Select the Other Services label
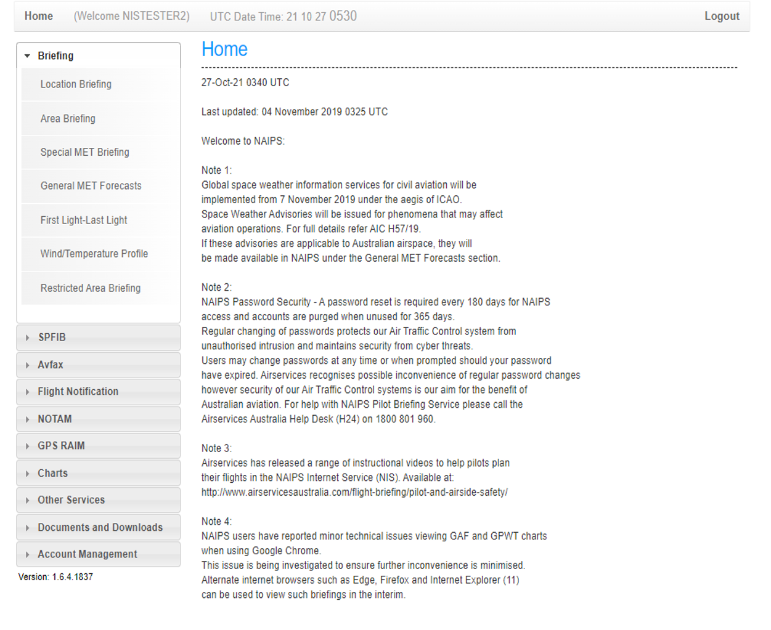Screen dimensions: 771x630 click(x=71, y=500)
